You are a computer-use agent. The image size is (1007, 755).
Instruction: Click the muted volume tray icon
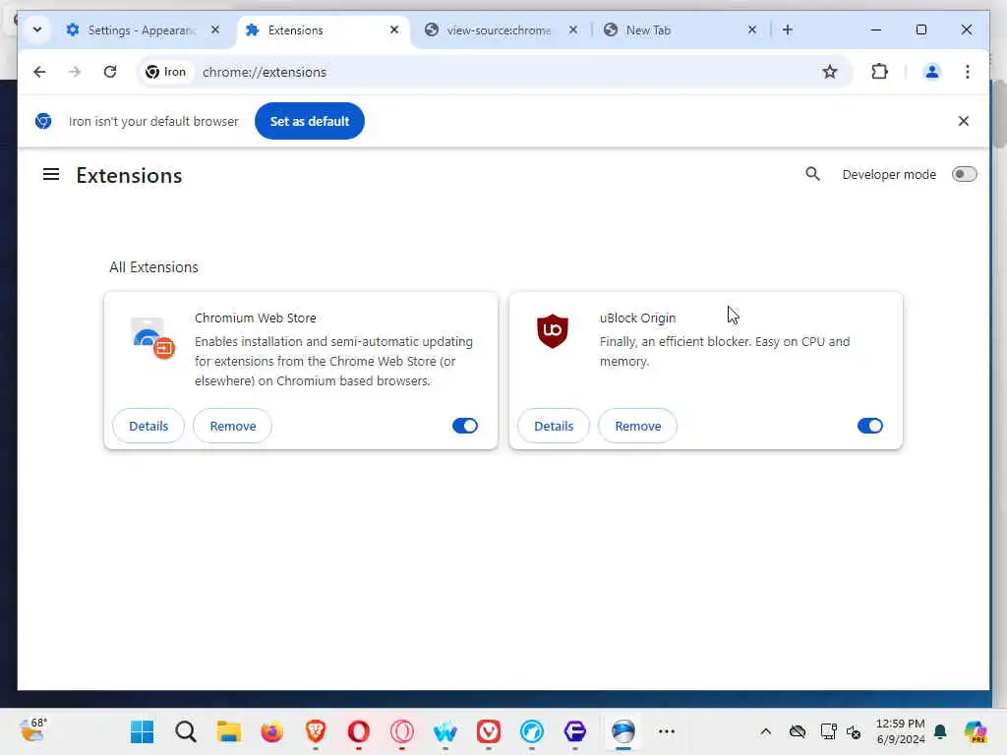[x=854, y=731]
